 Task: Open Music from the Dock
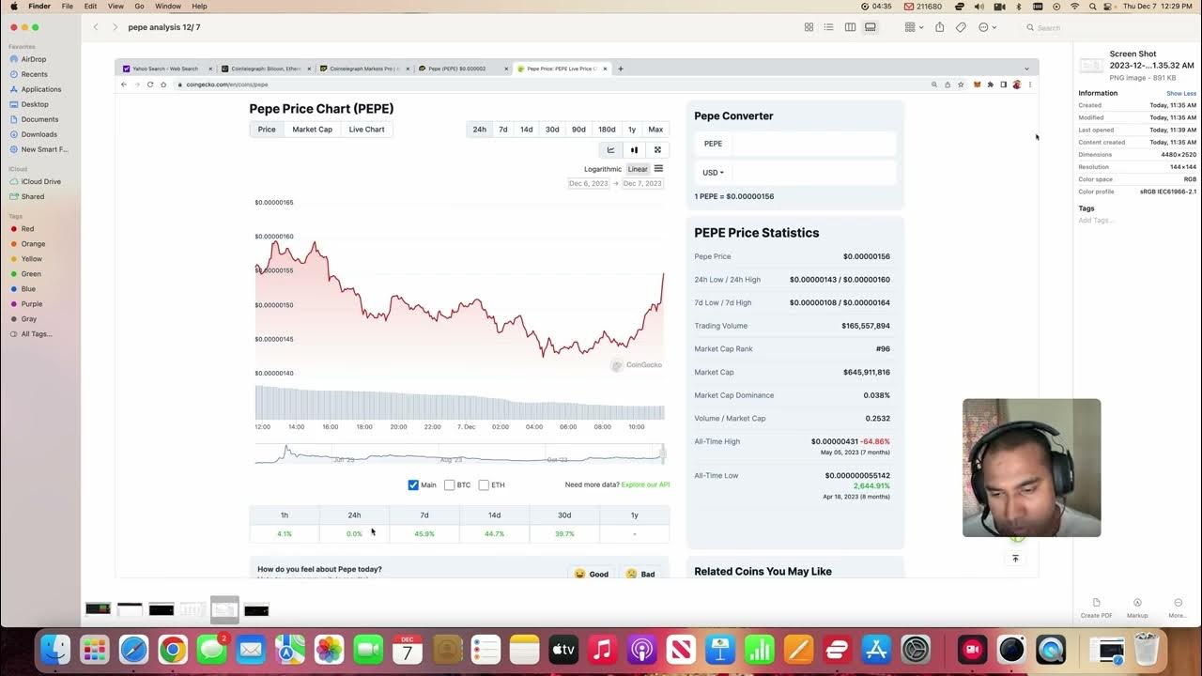(x=602, y=650)
